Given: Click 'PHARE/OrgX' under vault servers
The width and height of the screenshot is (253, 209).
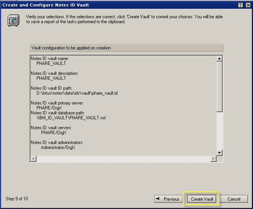Looking at the screenshot, I should (x=54, y=133).
